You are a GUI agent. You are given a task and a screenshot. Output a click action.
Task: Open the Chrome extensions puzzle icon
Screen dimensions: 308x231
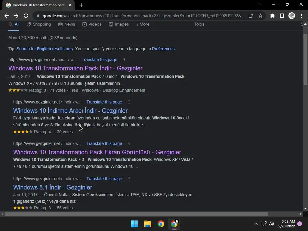[272, 16]
